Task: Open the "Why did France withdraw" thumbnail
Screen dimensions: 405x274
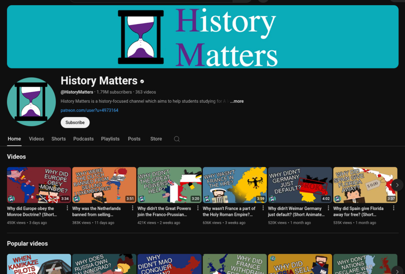Action: [235, 264]
